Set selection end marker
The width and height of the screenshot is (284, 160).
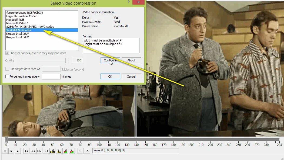click(x=87, y=151)
